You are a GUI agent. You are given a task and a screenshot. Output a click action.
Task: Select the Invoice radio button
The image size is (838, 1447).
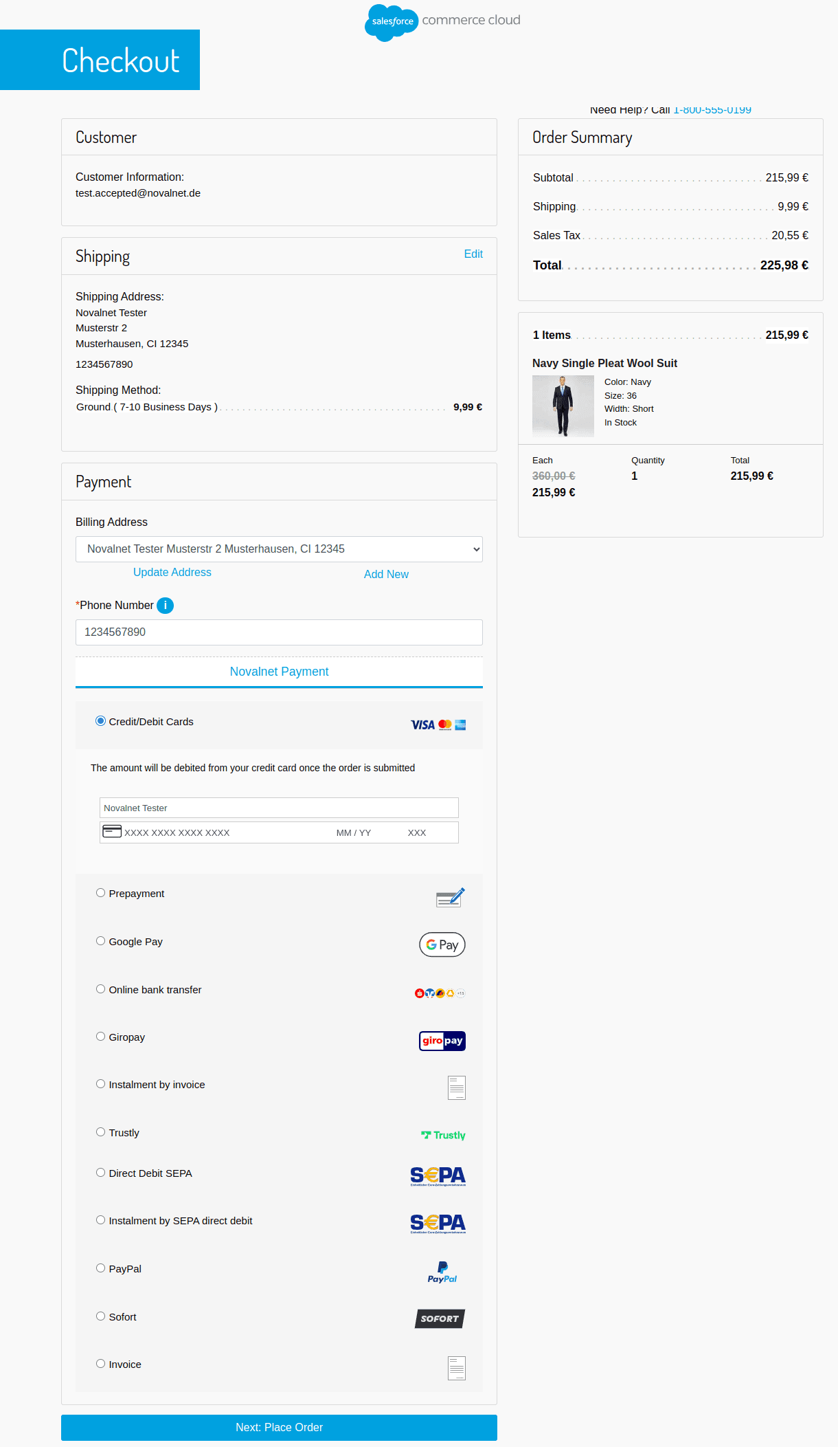(x=100, y=1364)
